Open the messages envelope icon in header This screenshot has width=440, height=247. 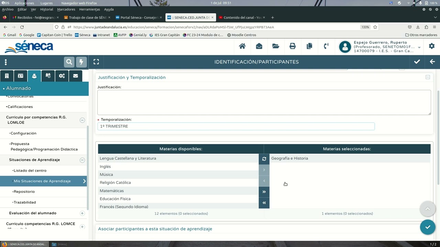pyautogui.click(x=259, y=46)
